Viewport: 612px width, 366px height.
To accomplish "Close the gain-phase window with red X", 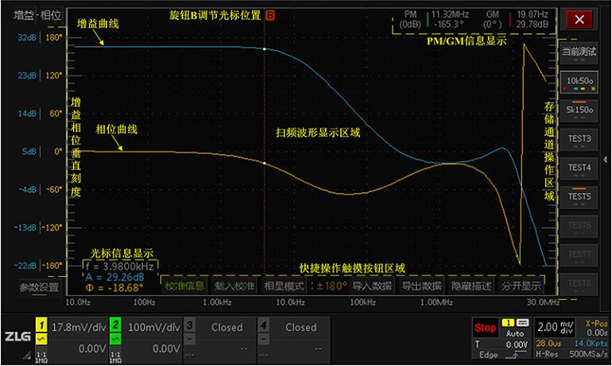I will tap(579, 20).
